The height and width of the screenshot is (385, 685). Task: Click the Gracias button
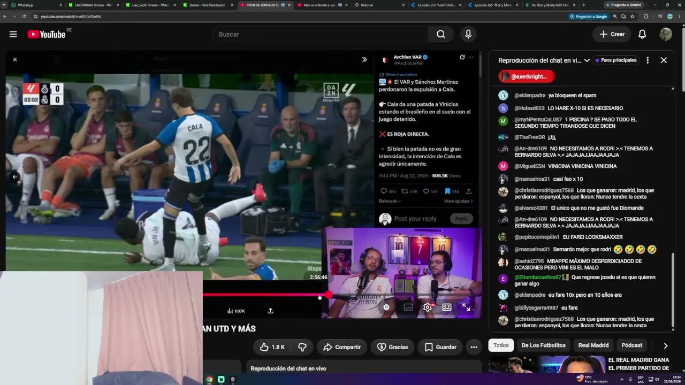(392, 347)
